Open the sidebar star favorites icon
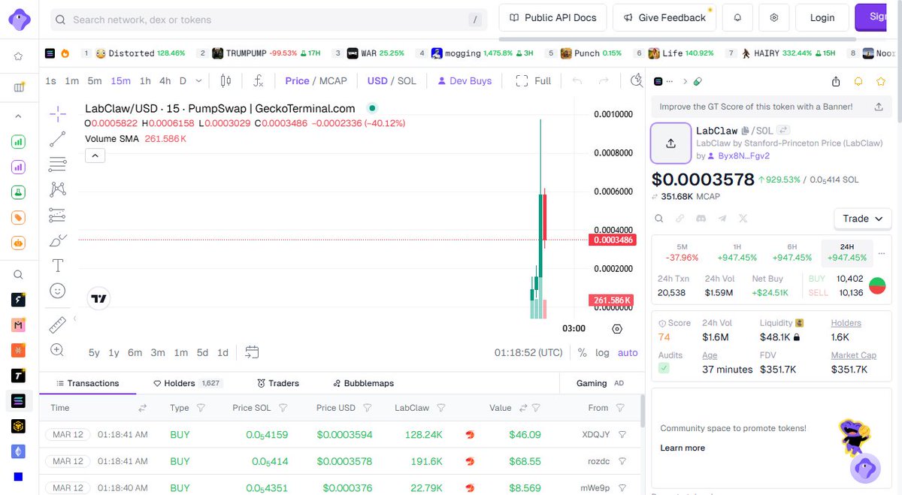The image size is (902, 495). point(19,56)
